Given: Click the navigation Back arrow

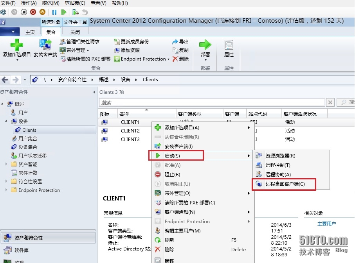Looking at the screenshot, I should point(5,80).
